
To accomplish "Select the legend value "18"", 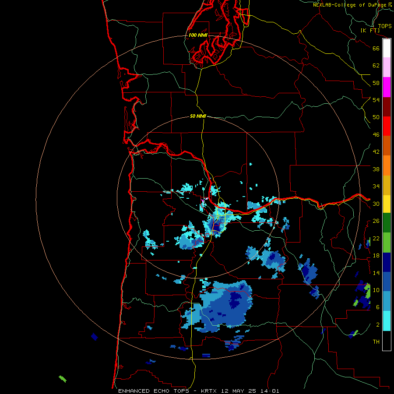I will pos(376,256).
